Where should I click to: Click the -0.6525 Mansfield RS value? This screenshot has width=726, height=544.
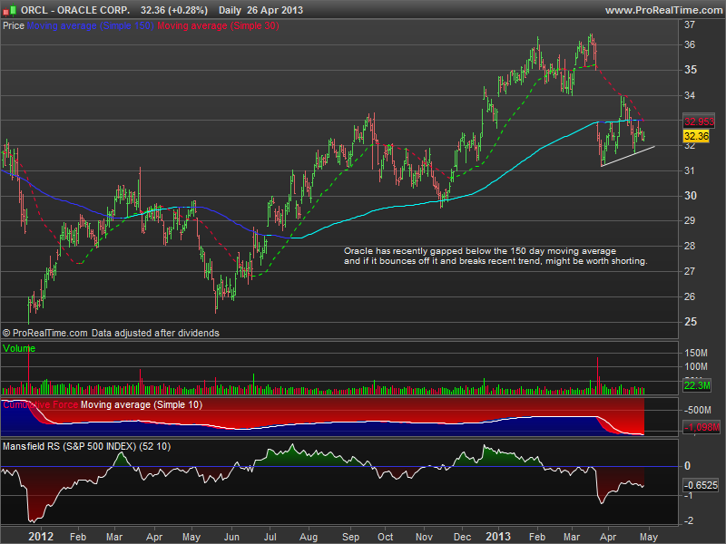coord(701,485)
